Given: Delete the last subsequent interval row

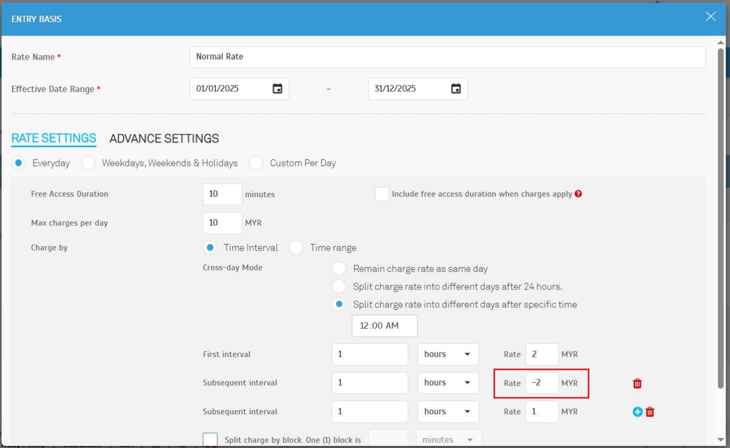Looking at the screenshot, I should tap(650, 412).
